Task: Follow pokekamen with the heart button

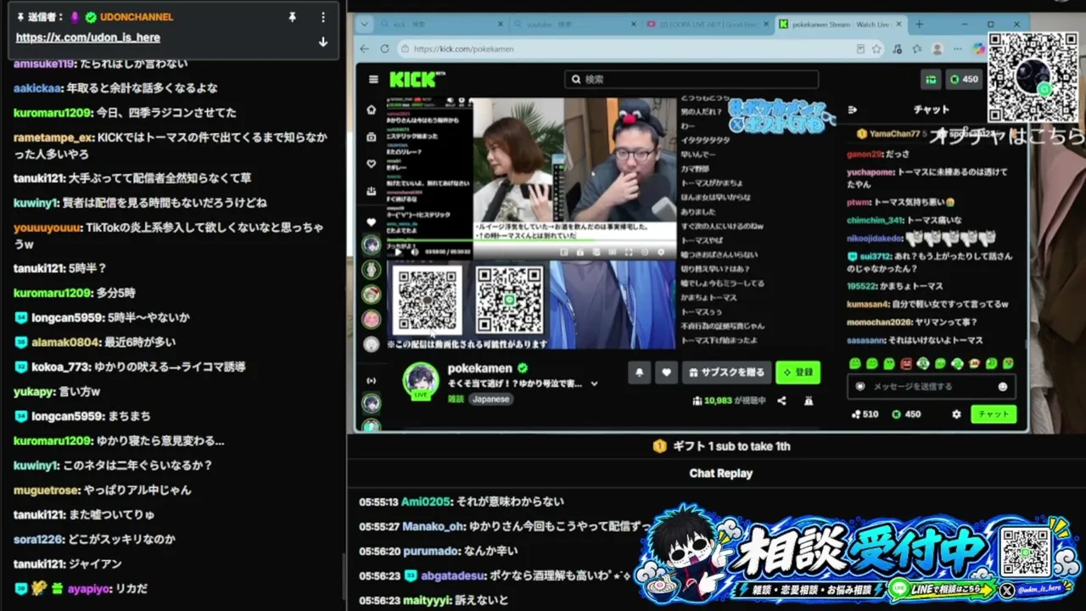Action: pyautogui.click(x=667, y=372)
